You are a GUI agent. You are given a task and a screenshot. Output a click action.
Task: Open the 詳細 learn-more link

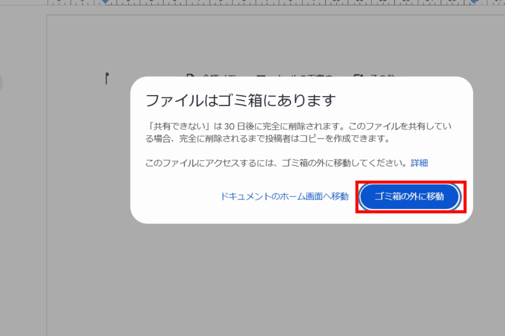coord(419,163)
